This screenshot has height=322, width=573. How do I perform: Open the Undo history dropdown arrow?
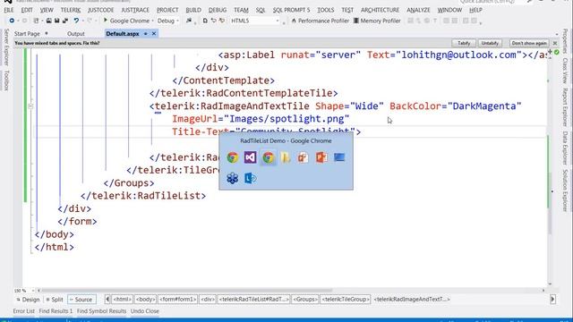point(82,21)
